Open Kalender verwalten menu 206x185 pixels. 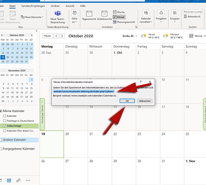tap(146, 17)
